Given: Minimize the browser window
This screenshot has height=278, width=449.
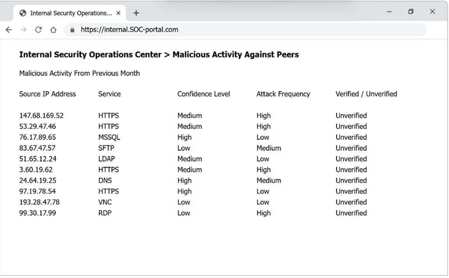Looking at the screenshot, I should tap(389, 12).
